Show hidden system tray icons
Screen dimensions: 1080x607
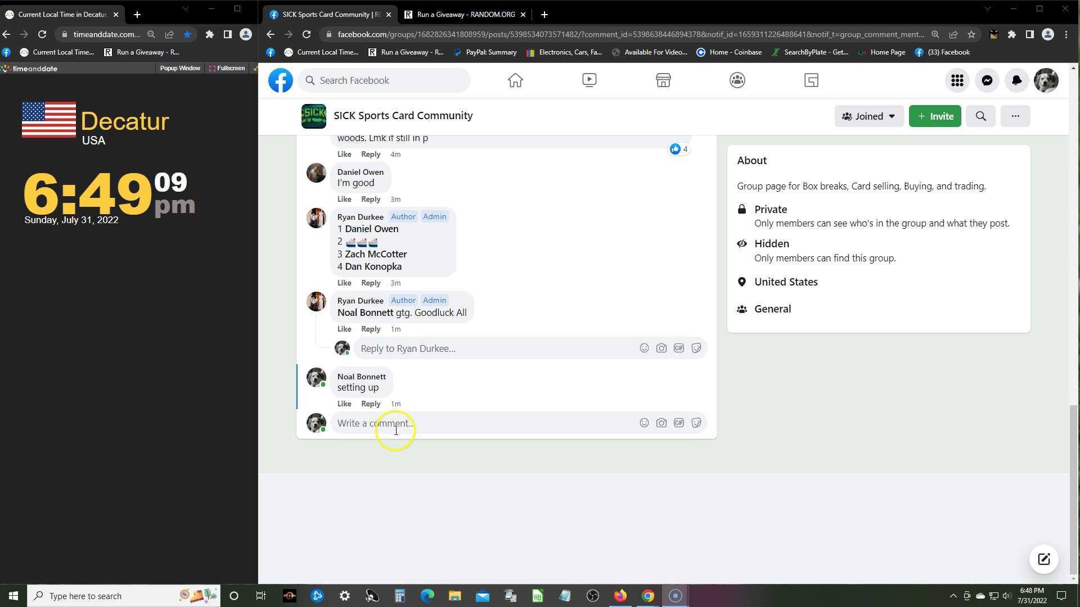(x=953, y=596)
